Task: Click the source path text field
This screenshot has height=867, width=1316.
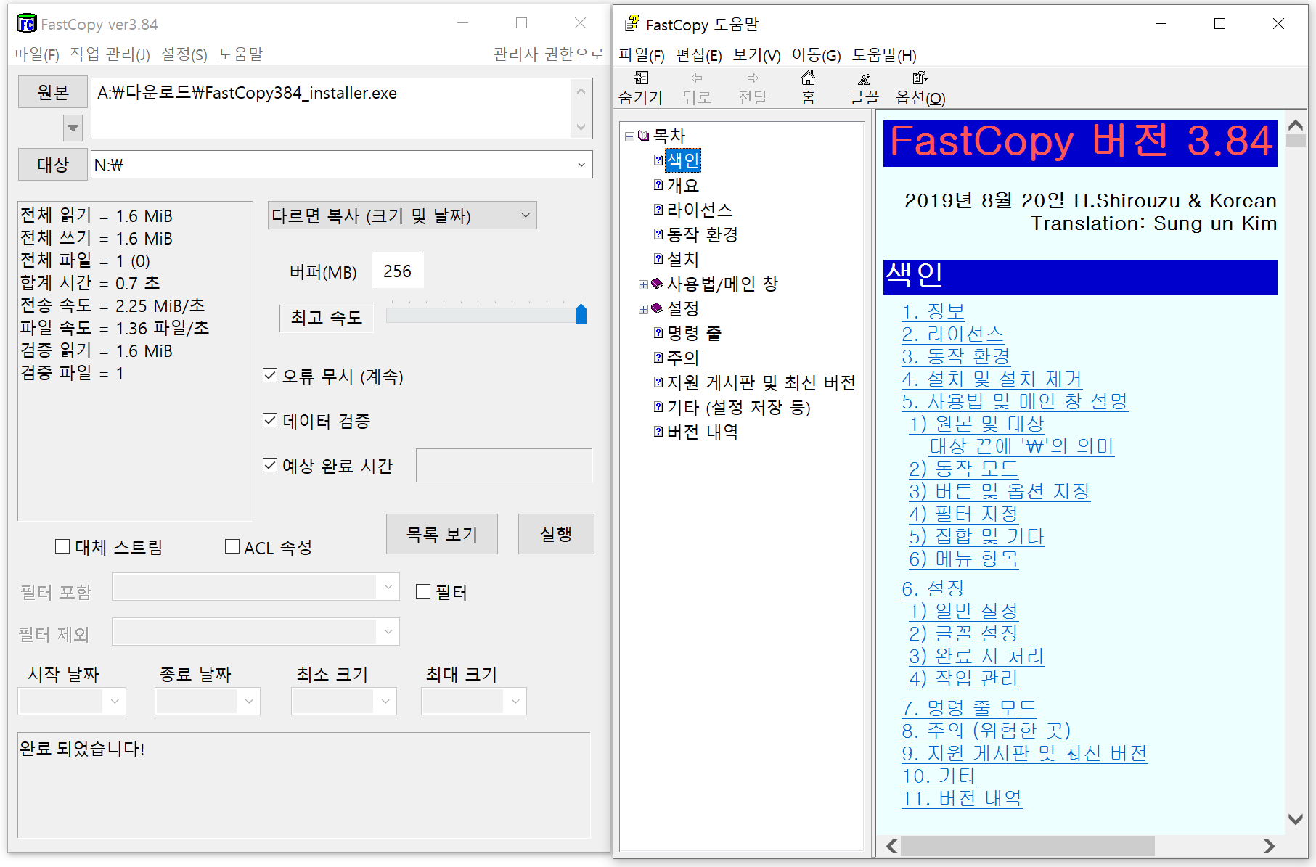Action: 331,107
